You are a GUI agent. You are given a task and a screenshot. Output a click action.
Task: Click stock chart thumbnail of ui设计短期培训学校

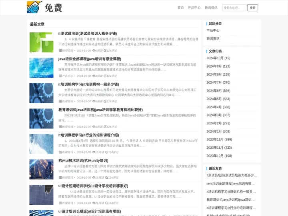[x=41, y=195]
